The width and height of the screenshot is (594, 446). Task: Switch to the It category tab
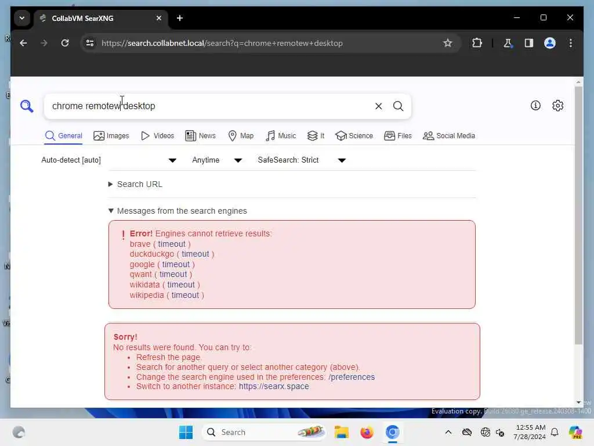[316, 136]
